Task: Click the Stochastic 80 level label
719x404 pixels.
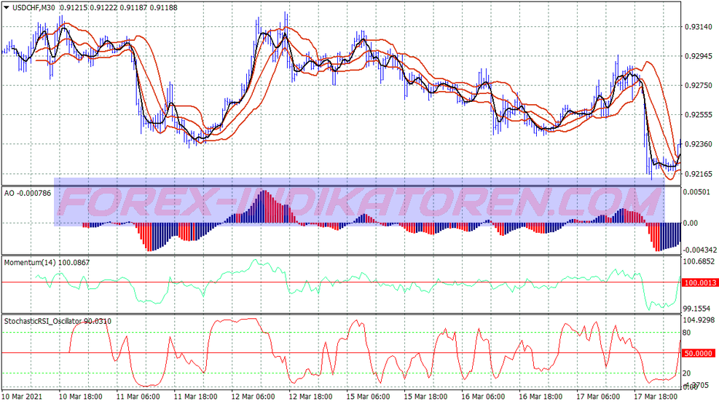Action: pos(686,333)
